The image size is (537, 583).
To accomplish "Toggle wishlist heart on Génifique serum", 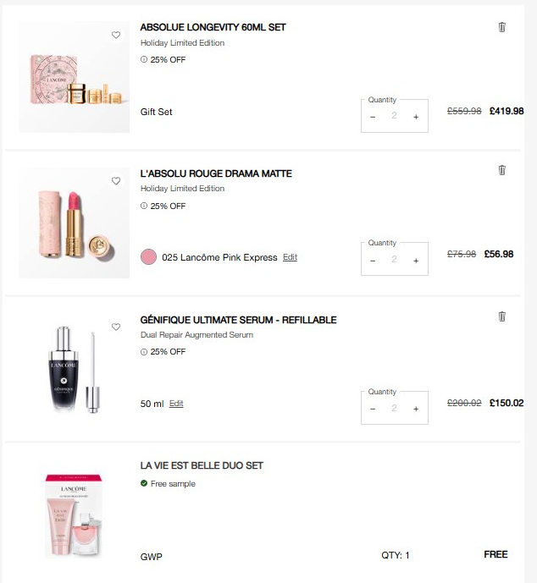I will tap(116, 327).
